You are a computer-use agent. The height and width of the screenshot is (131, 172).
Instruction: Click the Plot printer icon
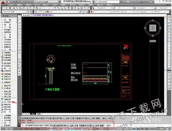[x=14, y=8]
